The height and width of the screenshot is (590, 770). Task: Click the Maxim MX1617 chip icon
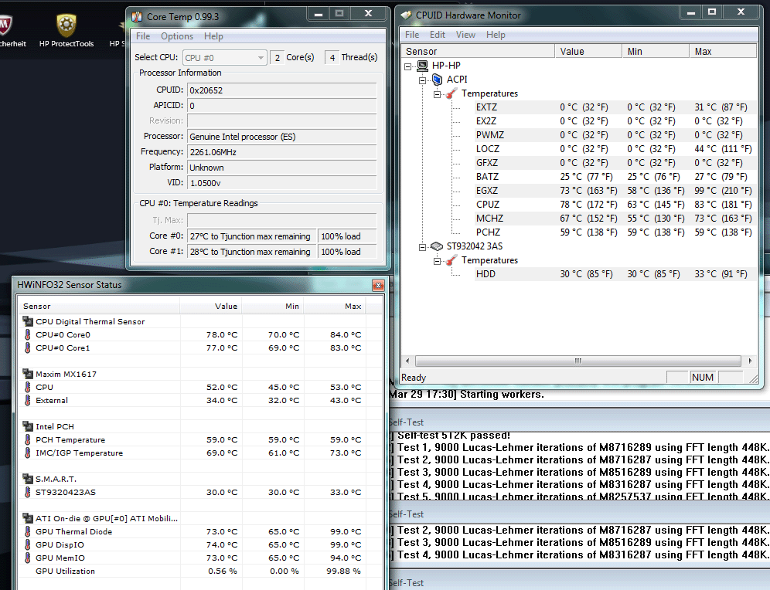(x=28, y=374)
